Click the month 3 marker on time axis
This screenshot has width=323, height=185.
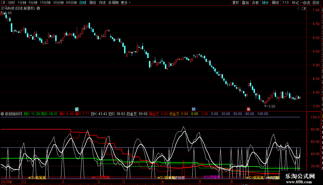click(x=124, y=182)
